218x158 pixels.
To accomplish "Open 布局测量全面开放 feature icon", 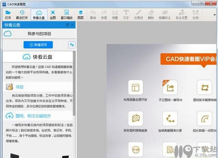I will pyautogui.click(x=135, y=87).
